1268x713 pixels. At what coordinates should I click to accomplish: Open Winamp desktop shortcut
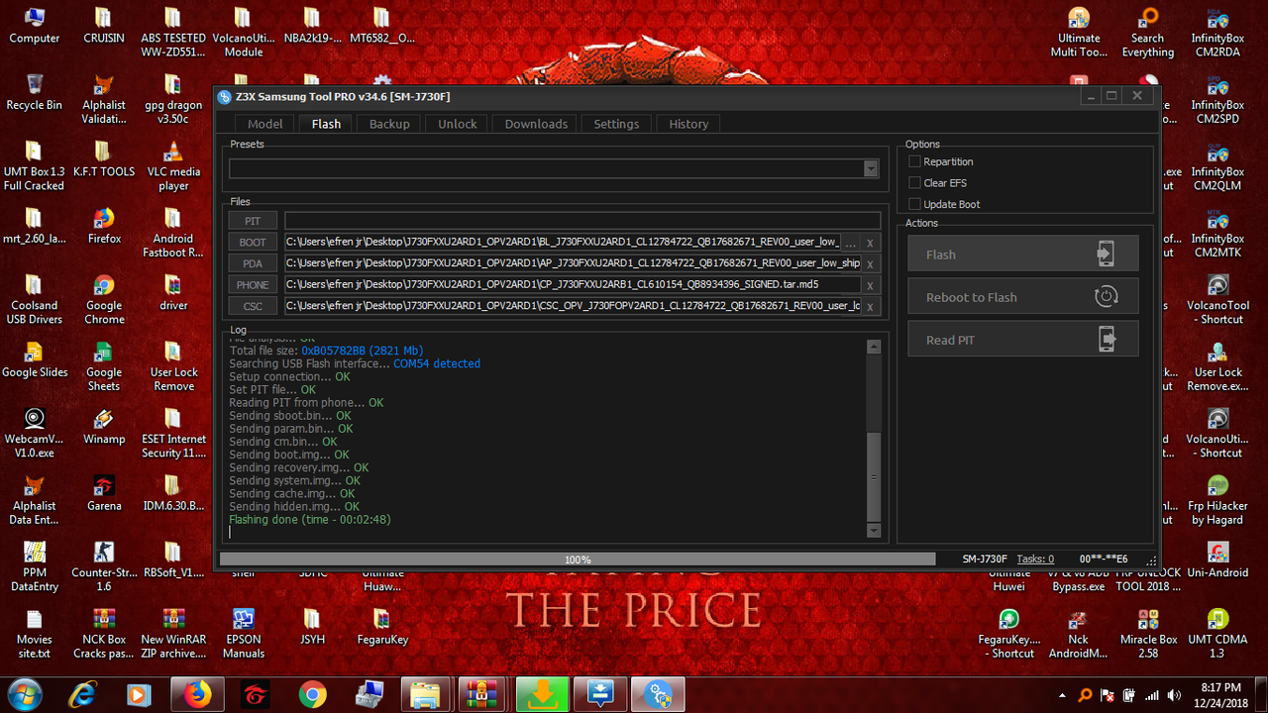pyautogui.click(x=104, y=426)
